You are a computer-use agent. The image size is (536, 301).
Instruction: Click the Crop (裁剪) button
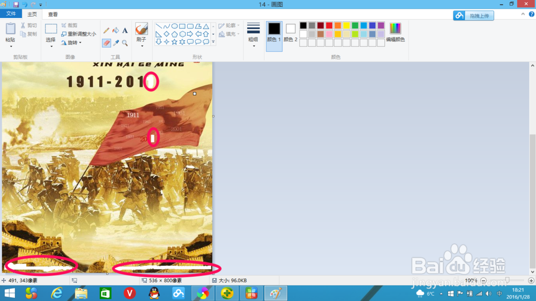point(70,25)
